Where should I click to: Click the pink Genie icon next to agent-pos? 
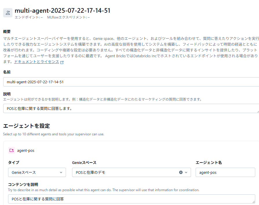(x=12, y=150)
